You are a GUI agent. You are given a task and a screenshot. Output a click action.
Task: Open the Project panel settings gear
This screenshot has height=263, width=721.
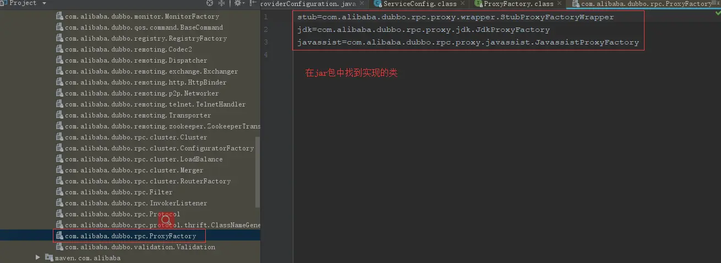tap(238, 3)
